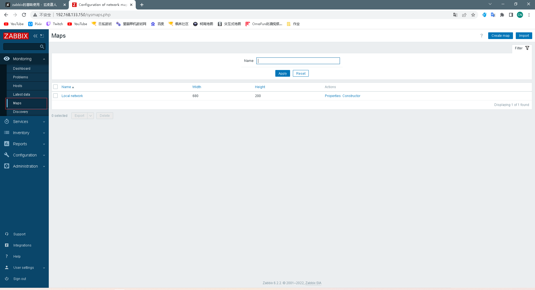Click the Services clock icon
The width and height of the screenshot is (535, 290).
[x=7, y=122]
